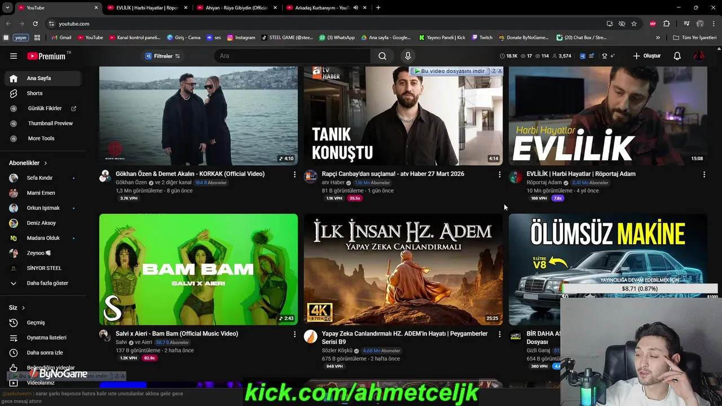Switch to Arkadaş Kurbanıyım tab

pyautogui.click(x=322, y=8)
